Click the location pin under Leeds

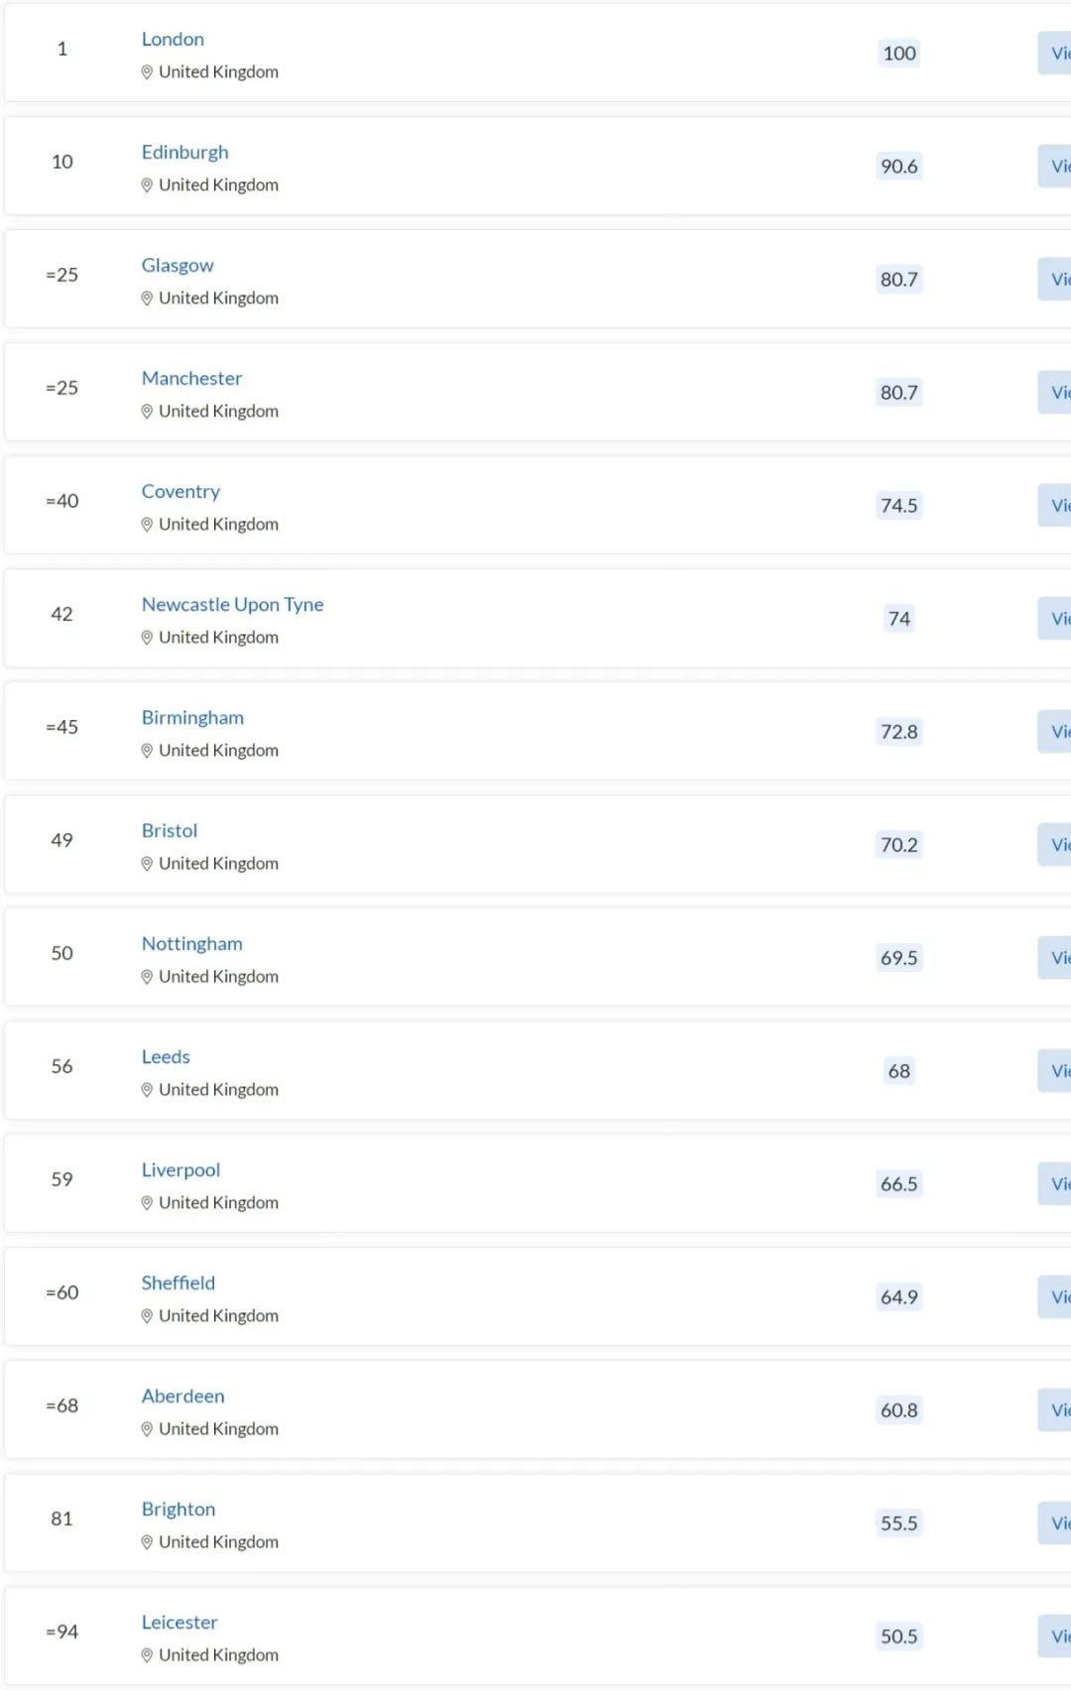(x=147, y=1090)
